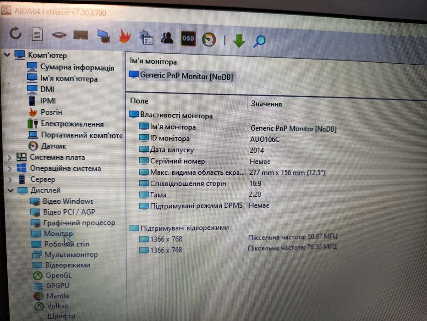Open Портативний комп'ютер tree item
The width and height of the screenshot is (427, 321).
coord(82,135)
